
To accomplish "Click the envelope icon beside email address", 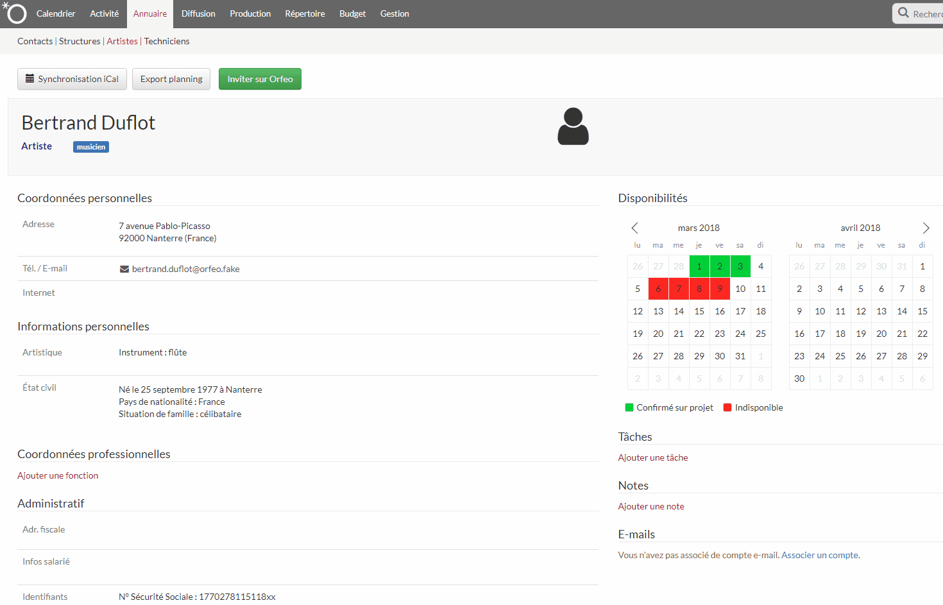I will click(124, 269).
